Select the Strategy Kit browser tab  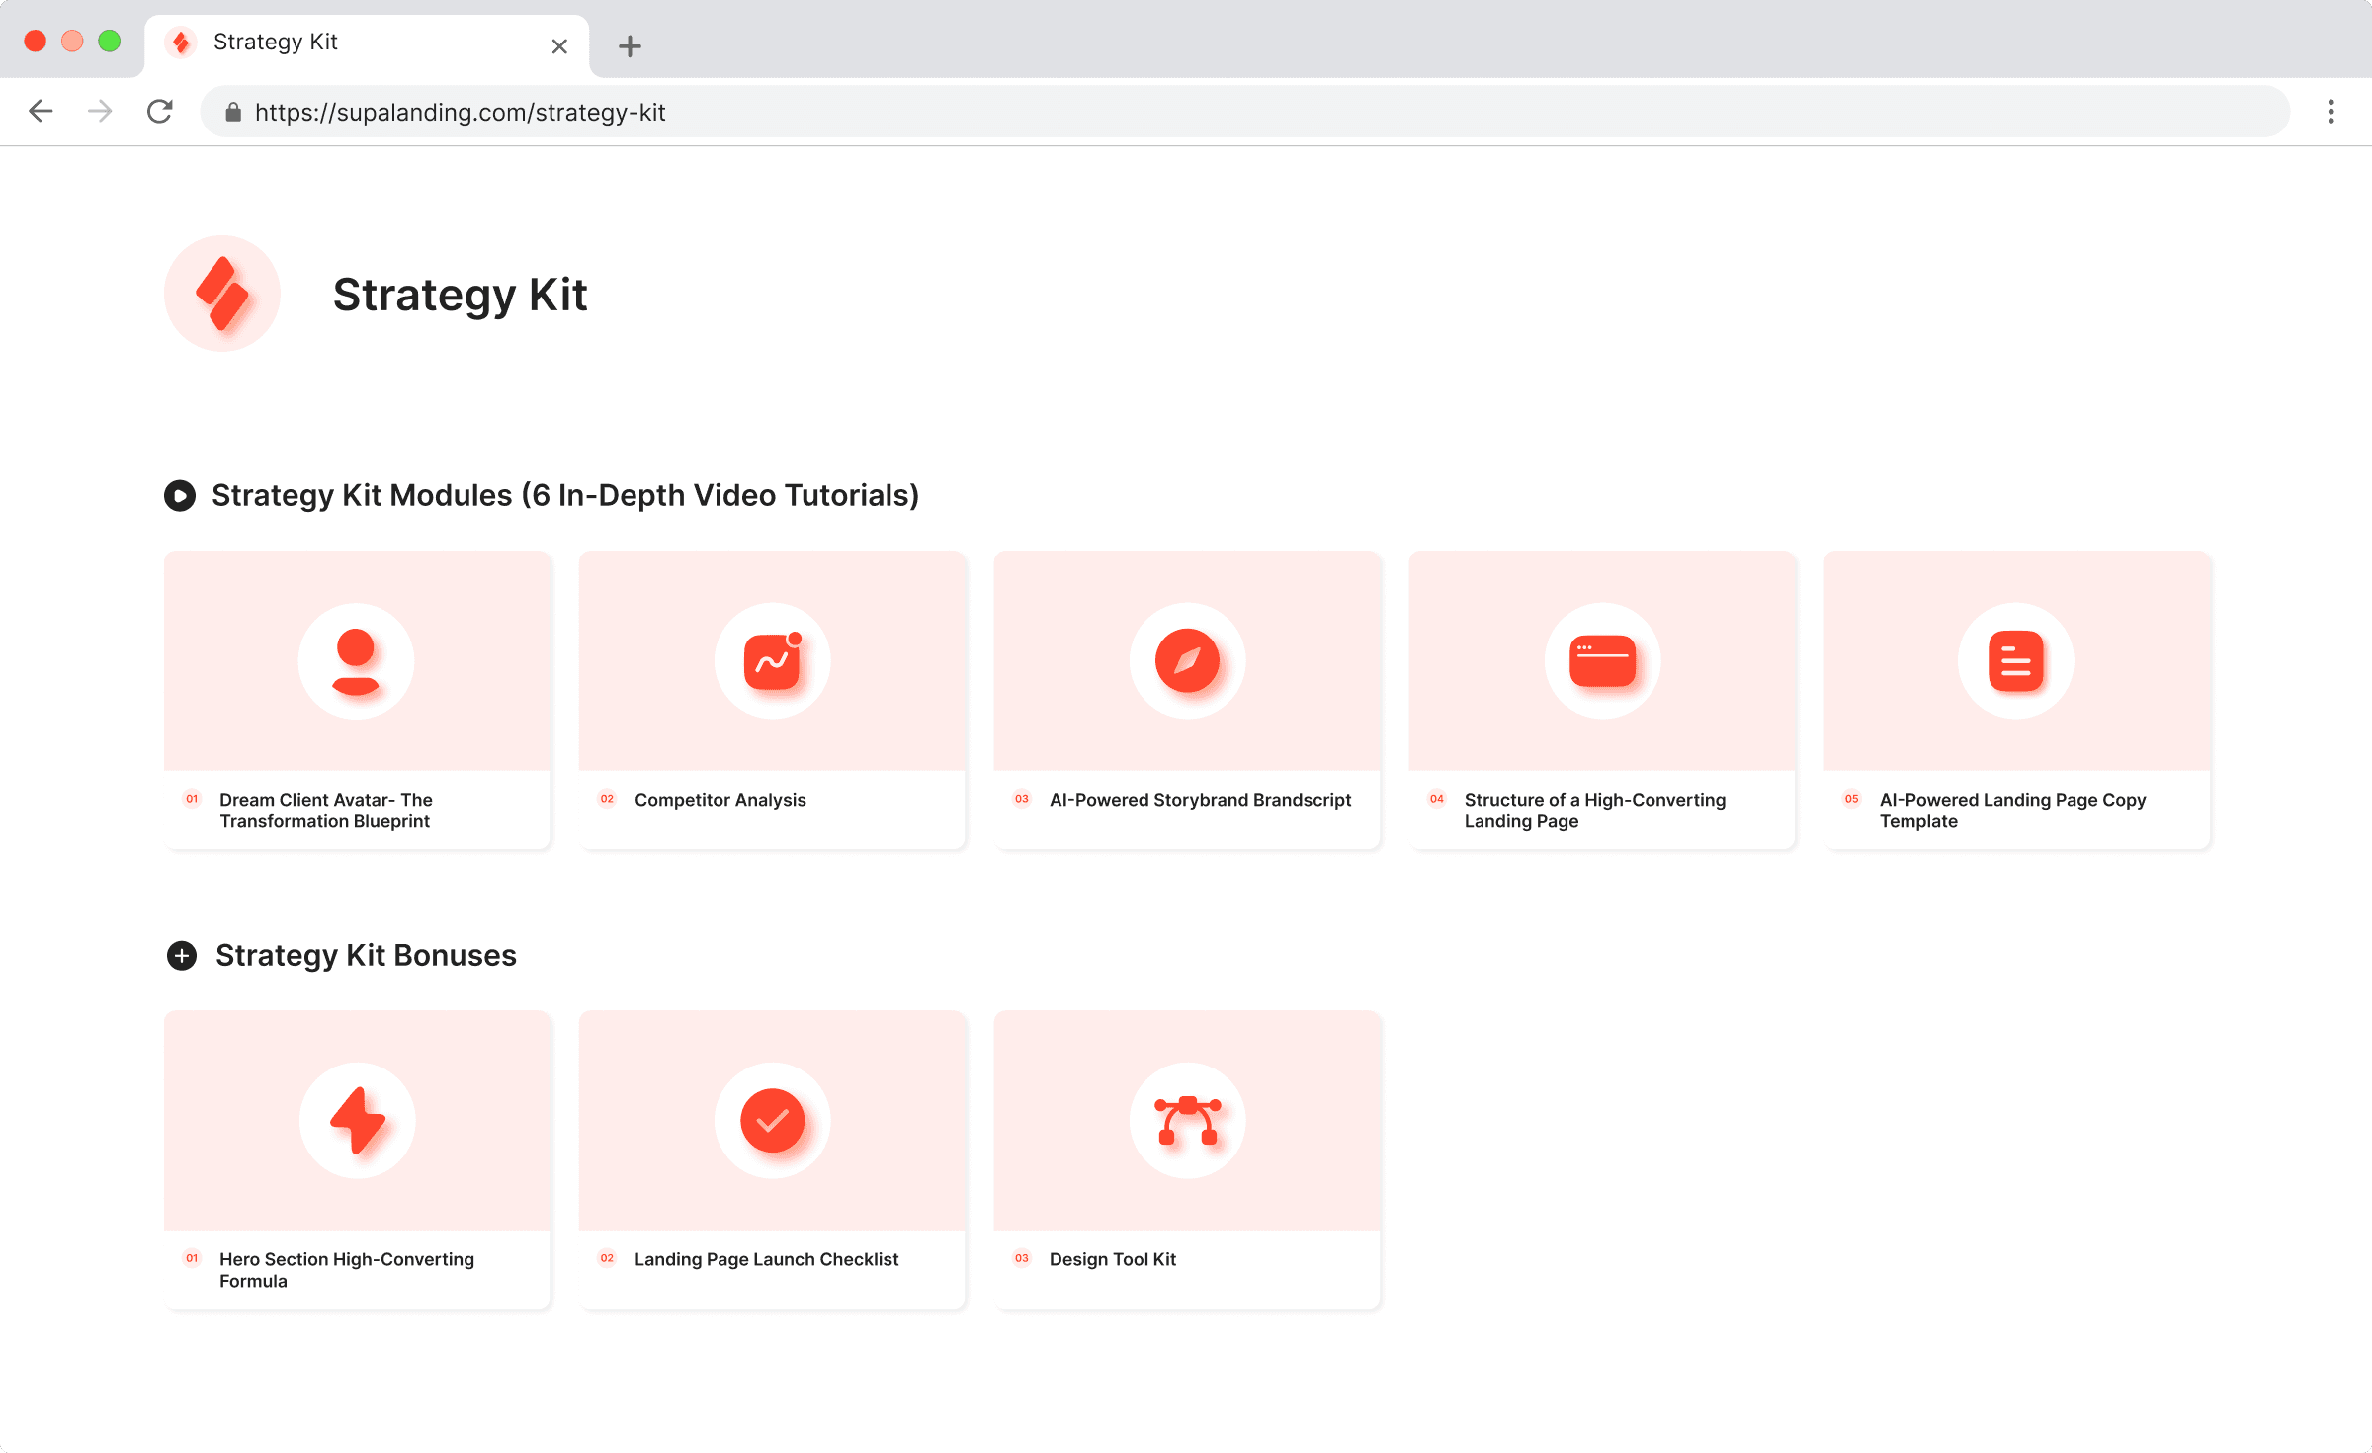coord(367,44)
